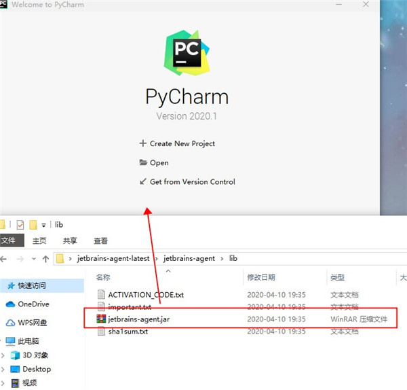Screen dimensions: 407x390
Task: Sort by 类型 column header
Action: point(337,277)
